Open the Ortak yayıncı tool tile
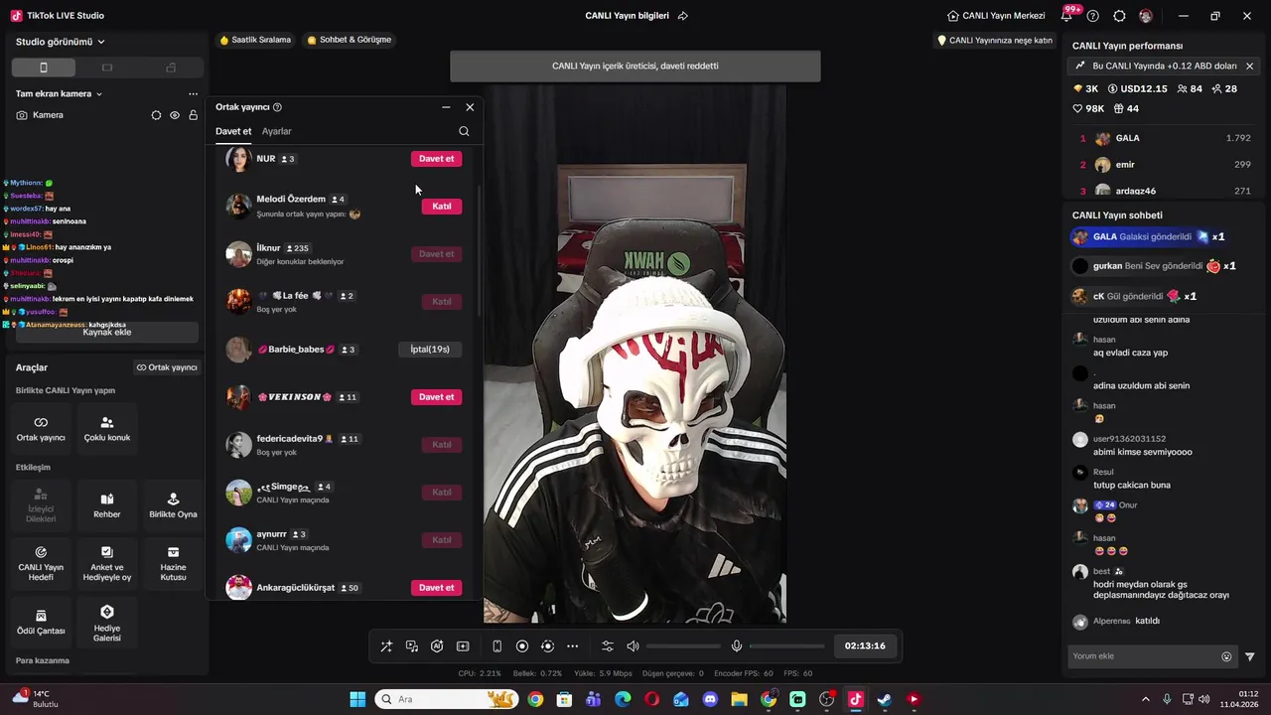1271x715 pixels. point(41,428)
